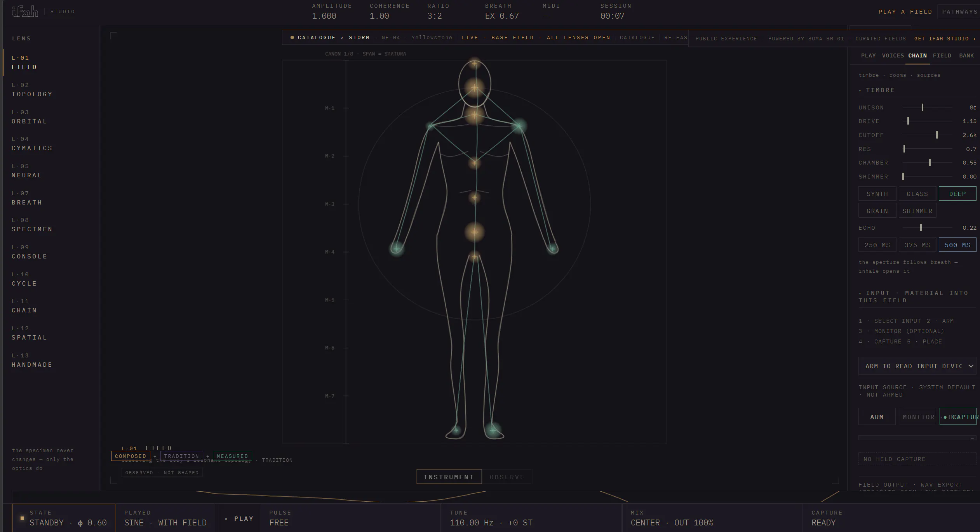Select the figure's right-hand node
The width and height of the screenshot is (980, 532).
[396, 248]
